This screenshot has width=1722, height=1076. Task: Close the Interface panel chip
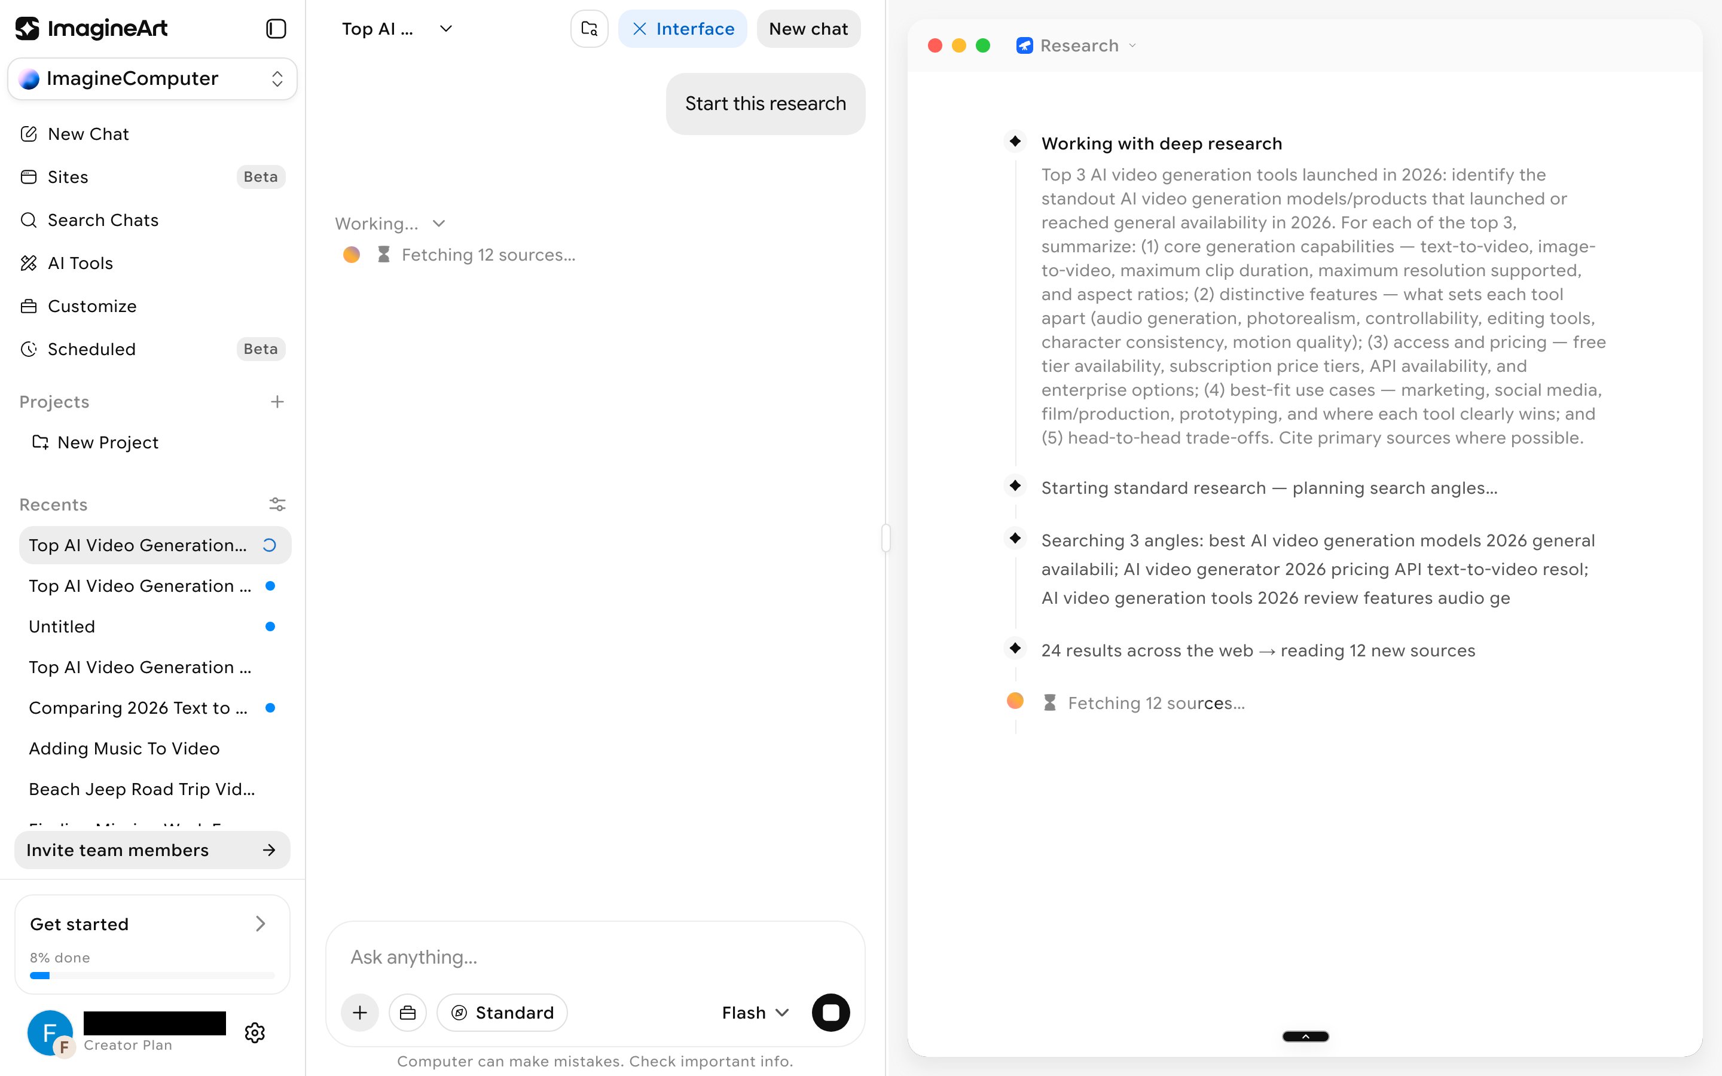pyautogui.click(x=682, y=29)
